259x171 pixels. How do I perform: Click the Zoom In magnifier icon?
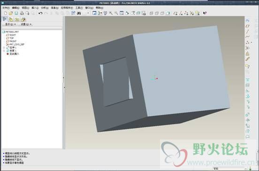pyautogui.click(x=111, y=13)
